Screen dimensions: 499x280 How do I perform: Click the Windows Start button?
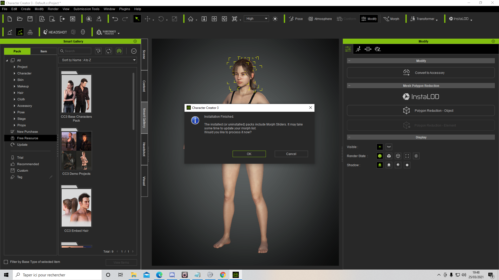click(x=6, y=275)
